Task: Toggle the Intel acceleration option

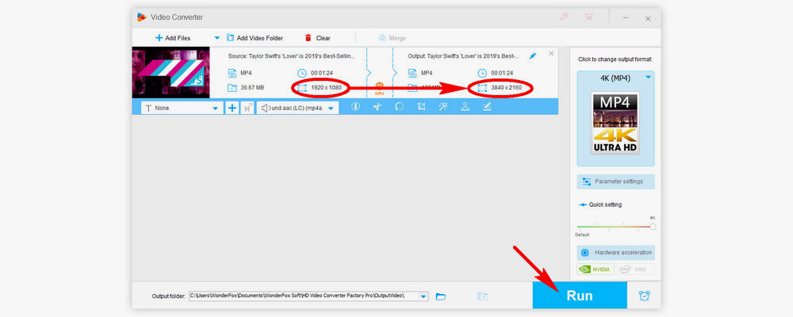Action: [635, 269]
